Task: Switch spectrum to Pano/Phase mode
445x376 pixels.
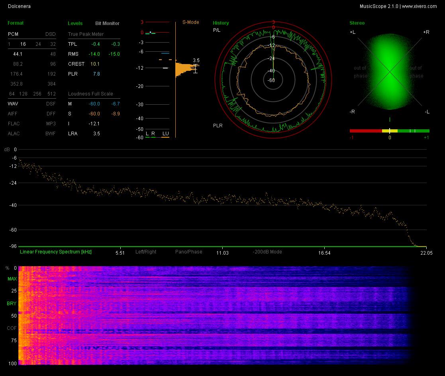Action: click(189, 251)
